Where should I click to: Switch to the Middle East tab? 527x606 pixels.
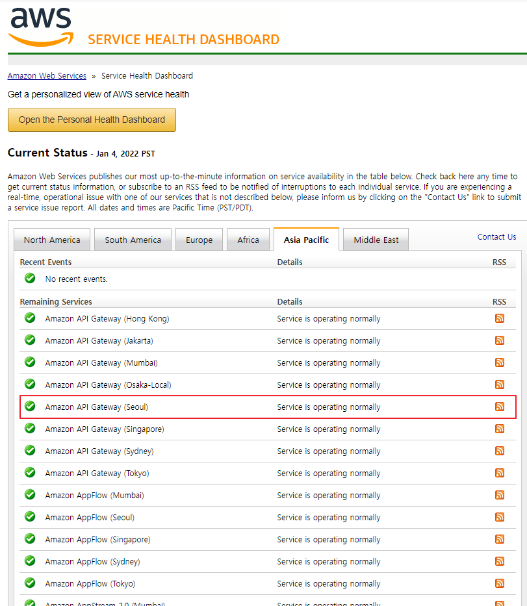pos(376,240)
